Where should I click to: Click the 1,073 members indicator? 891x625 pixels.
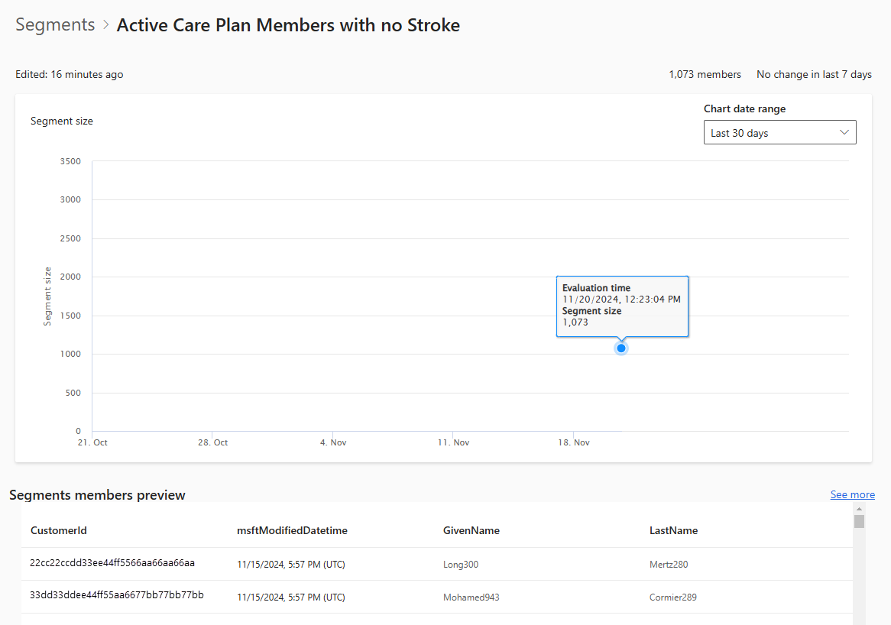click(x=705, y=74)
